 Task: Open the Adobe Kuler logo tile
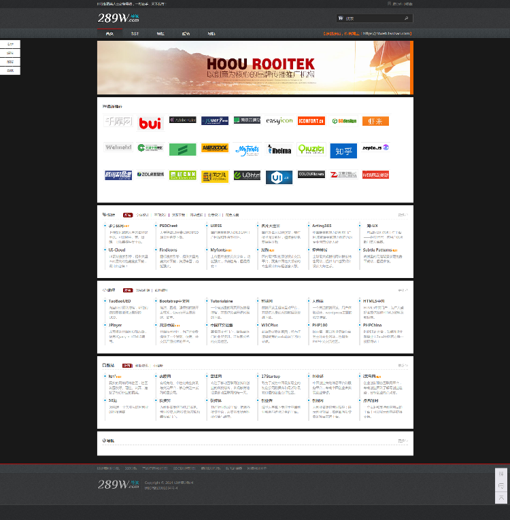(182, 120)
